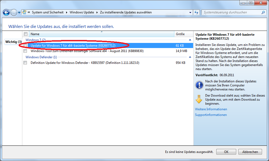Image resolution: width=269 pixels, height=161 pixels.
Task: Close the window with the red X
Action: tap(261, 3)
